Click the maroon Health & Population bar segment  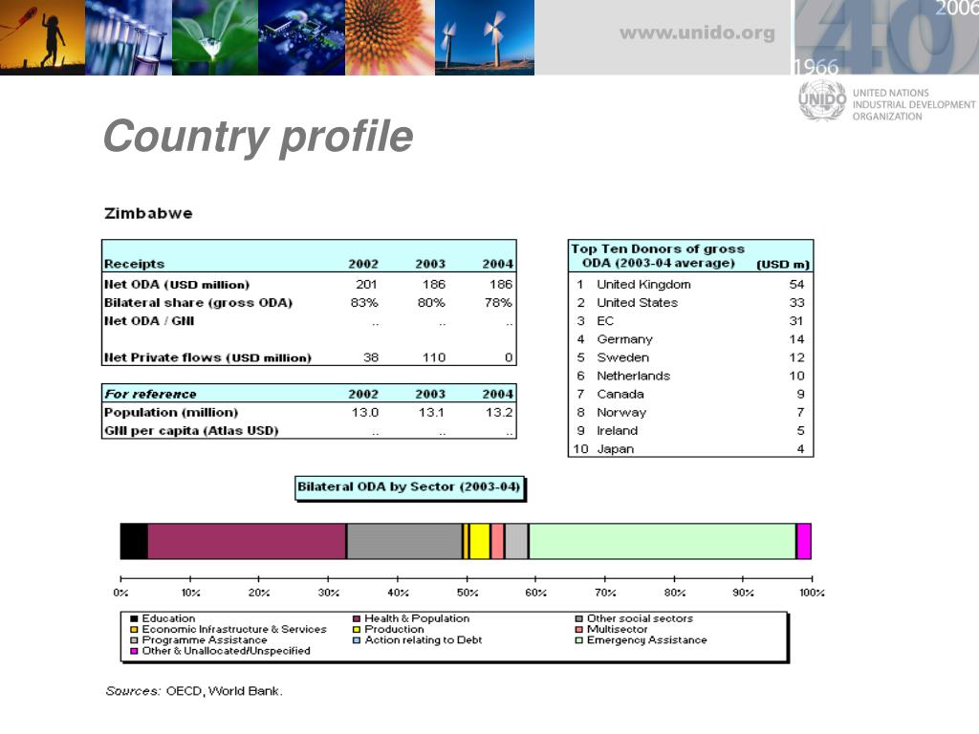coord(247,541)
